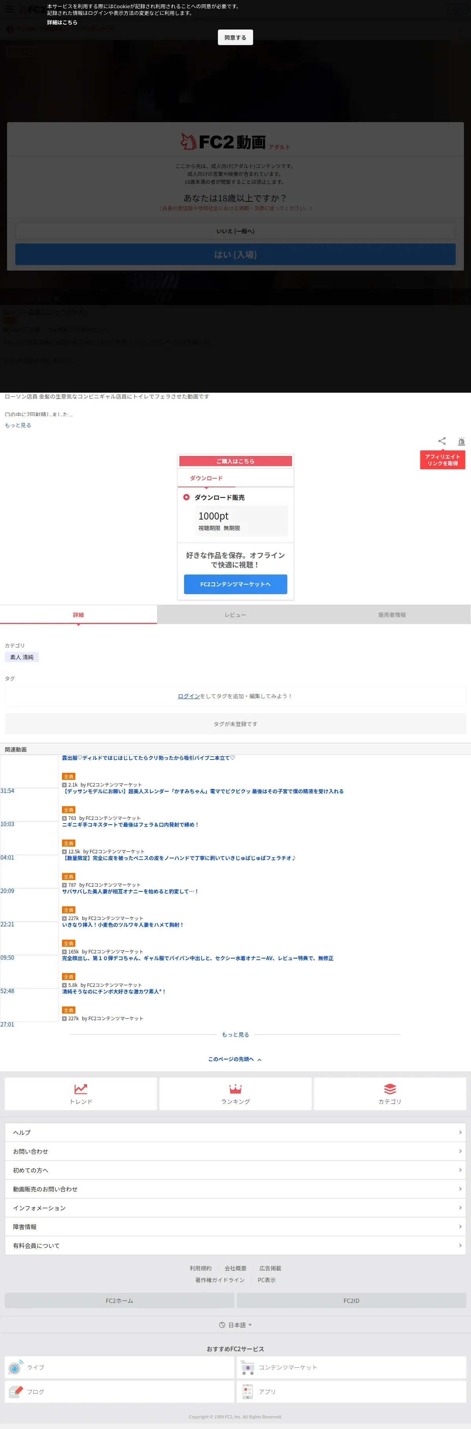Viewport: 471px width, 1429px height.
Task: Click the report siren icon
Action: tap(461, 441)
